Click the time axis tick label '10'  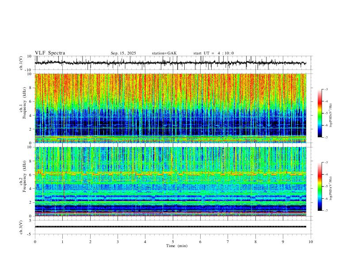click(311, 242)
